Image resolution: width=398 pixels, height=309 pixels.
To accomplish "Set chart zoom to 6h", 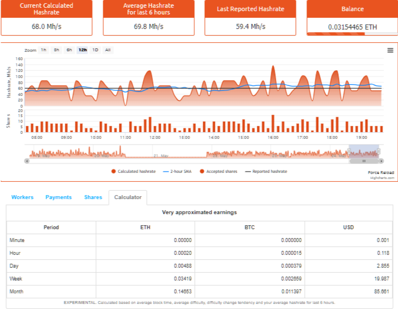I will (x=69, y=50).
